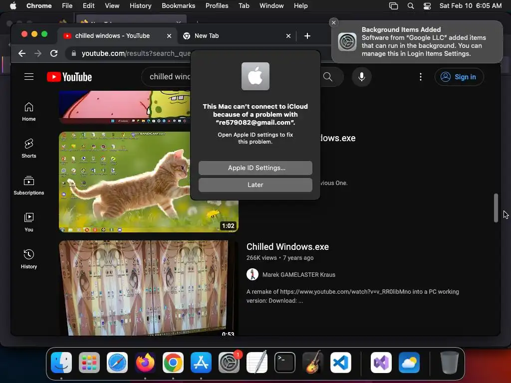Open the Help menu
The width and height of the screenshot is (511, 383).
300,5
